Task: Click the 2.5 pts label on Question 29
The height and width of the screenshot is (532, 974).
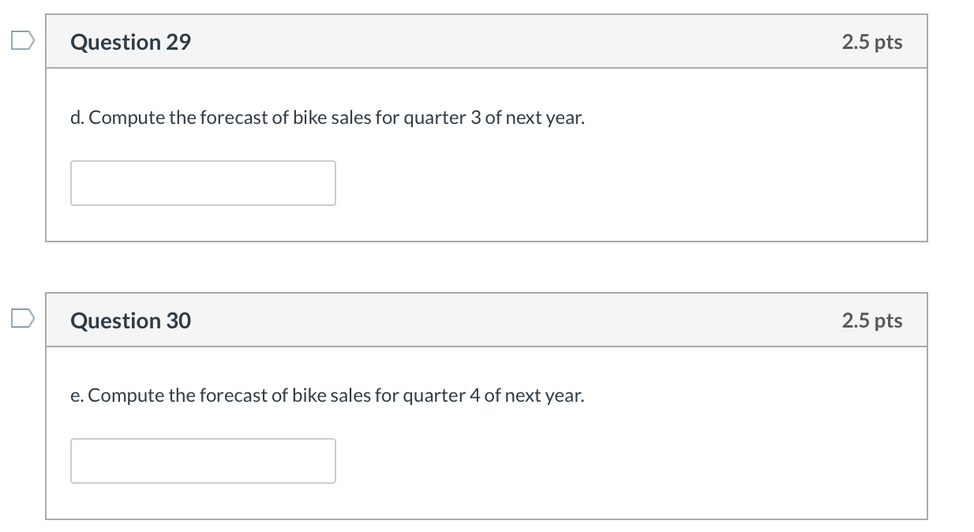Action: (872, 42)
